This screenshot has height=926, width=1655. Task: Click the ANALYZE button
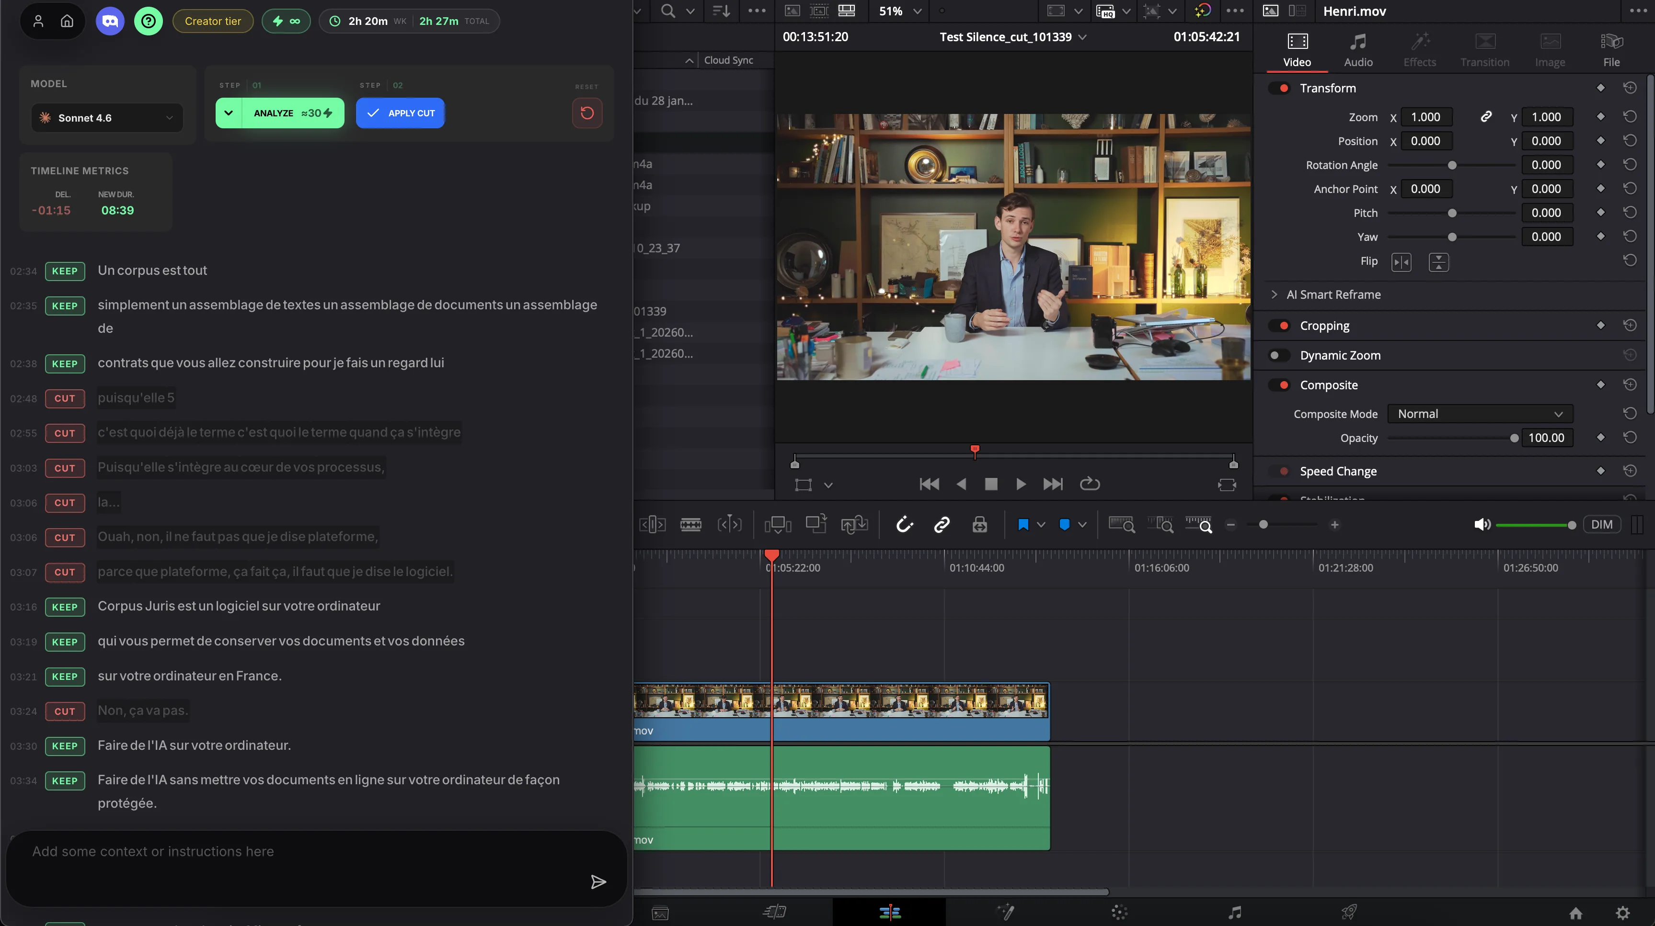pos(293,113)
